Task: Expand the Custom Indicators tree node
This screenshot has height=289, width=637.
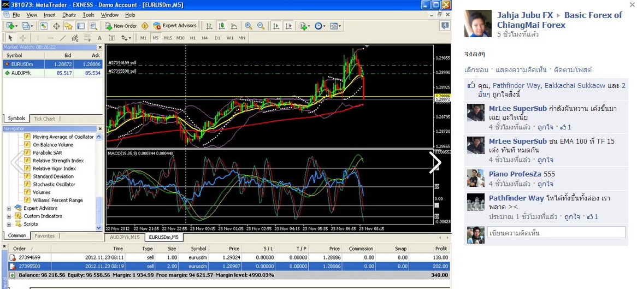Action: (x=9, y=216)
